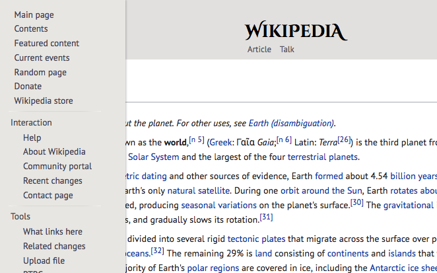Open Earth (disambiguation) link
Image resolution: width=437 pixels, height=273 pixels.
tap(291, 123)
